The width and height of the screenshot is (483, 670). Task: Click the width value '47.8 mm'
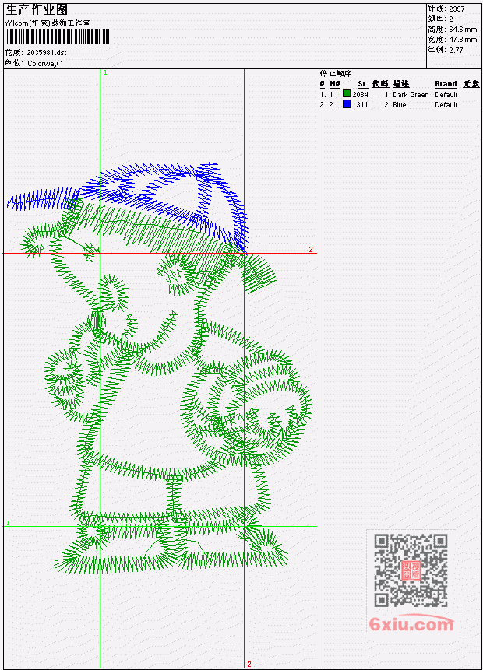tap(463, 40)
